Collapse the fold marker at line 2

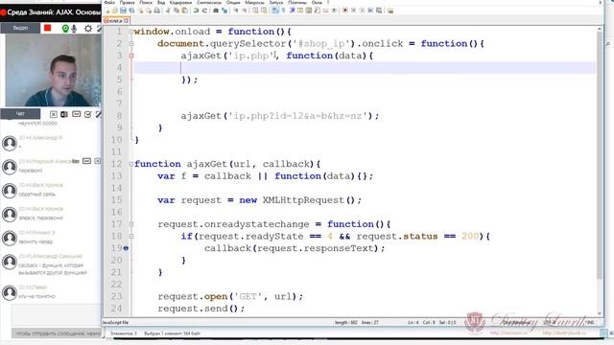[x=131, y=43]
